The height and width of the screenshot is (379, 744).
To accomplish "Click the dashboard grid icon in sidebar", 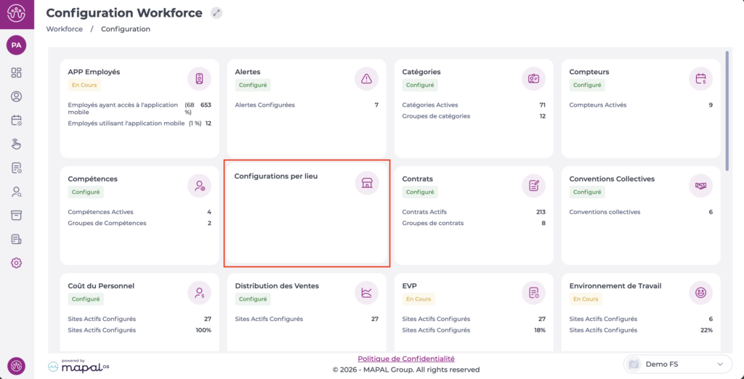I will pyautogui.click(x=16, y=73).
